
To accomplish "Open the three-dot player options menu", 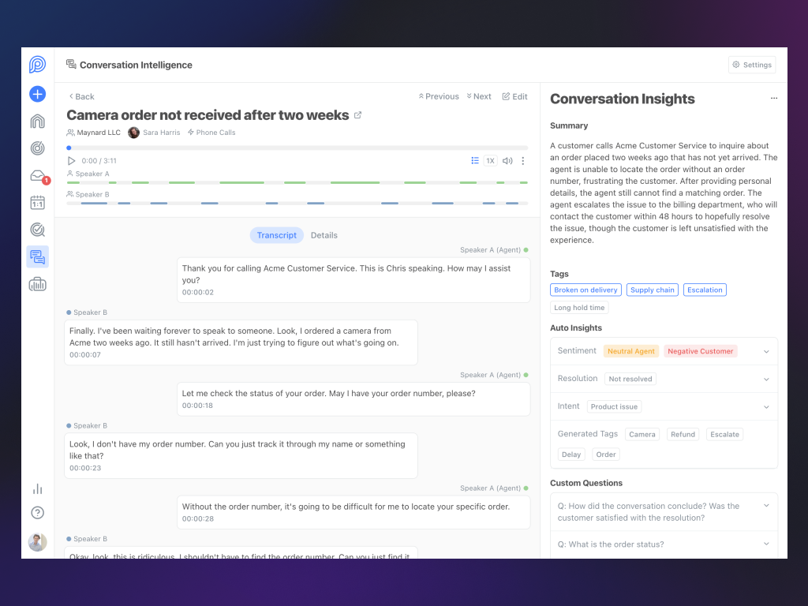I will point(522,160).
